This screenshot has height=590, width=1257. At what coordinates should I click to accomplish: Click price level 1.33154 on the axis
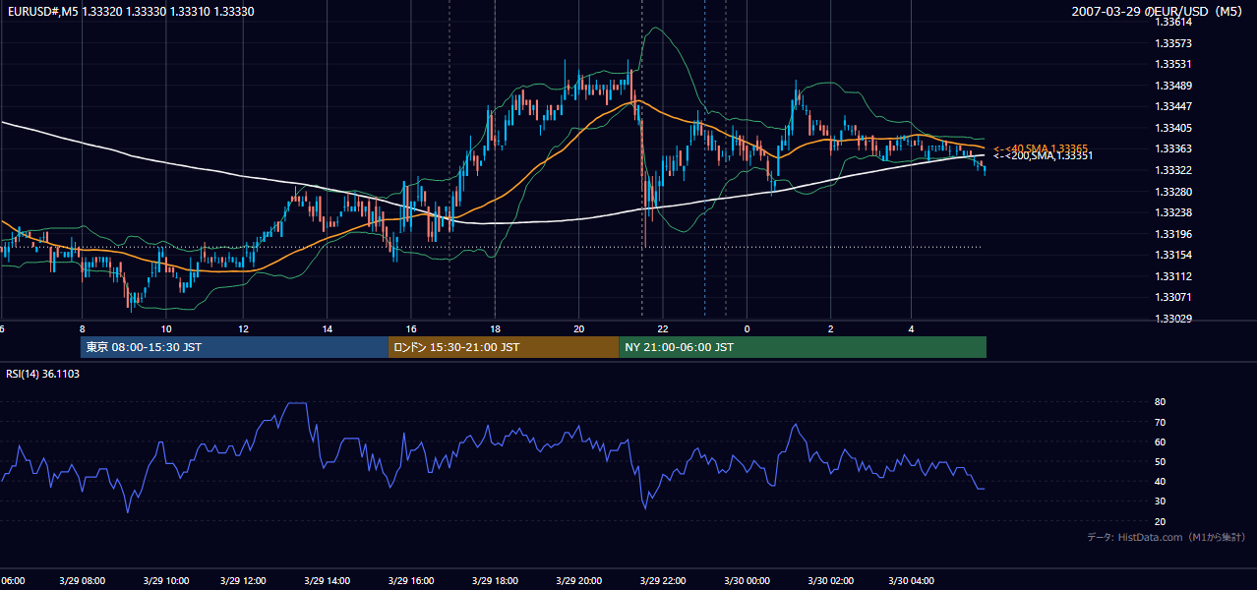coord(1173,255)
